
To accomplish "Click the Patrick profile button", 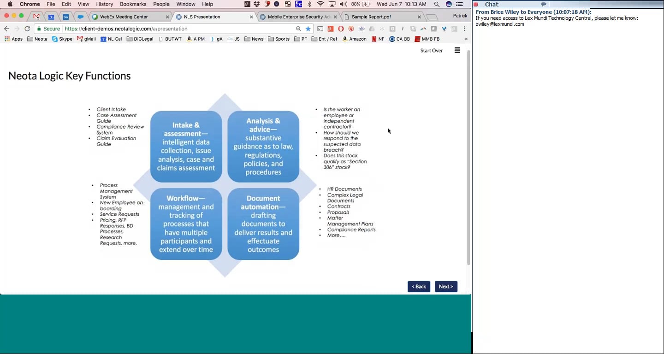I will 460,16.
